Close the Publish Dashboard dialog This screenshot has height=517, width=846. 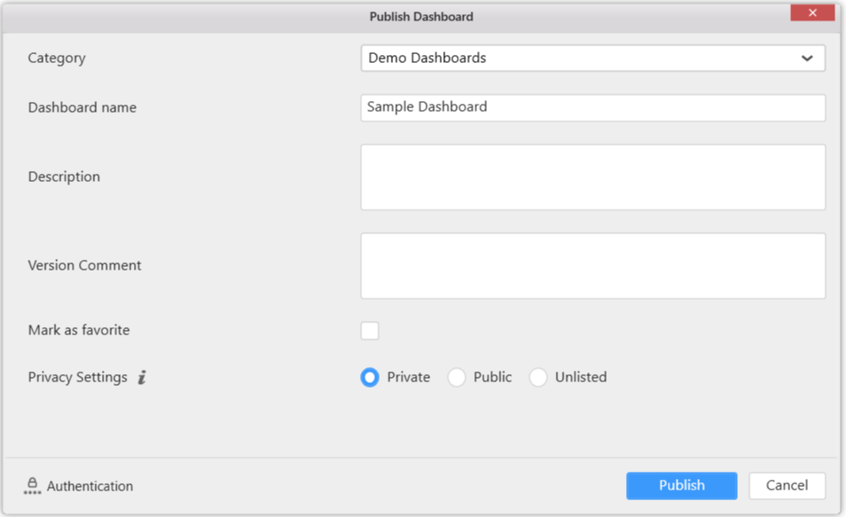tap(812, 13)
